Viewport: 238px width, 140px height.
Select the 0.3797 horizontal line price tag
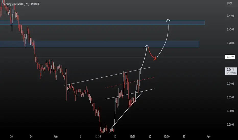(230, 57)
